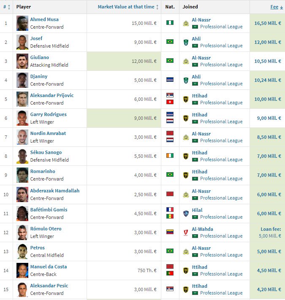The height and width of the screenshot is (300, 285).
Task: Click Saudi flag beside Professional League in Djaniny row
Action: (x=195, y=84)
